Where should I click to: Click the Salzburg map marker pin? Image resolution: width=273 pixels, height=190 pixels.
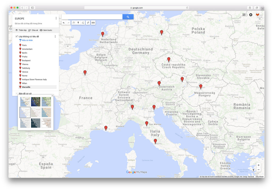159,83
